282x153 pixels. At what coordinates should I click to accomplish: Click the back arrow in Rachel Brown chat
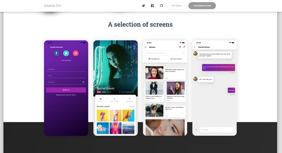point(195,47)
